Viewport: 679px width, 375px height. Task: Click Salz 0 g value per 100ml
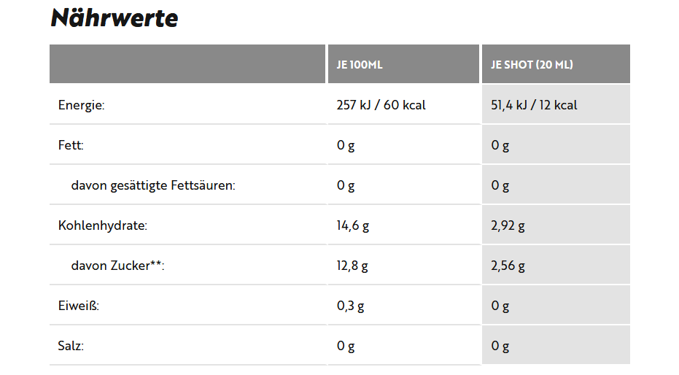(346, 346)
